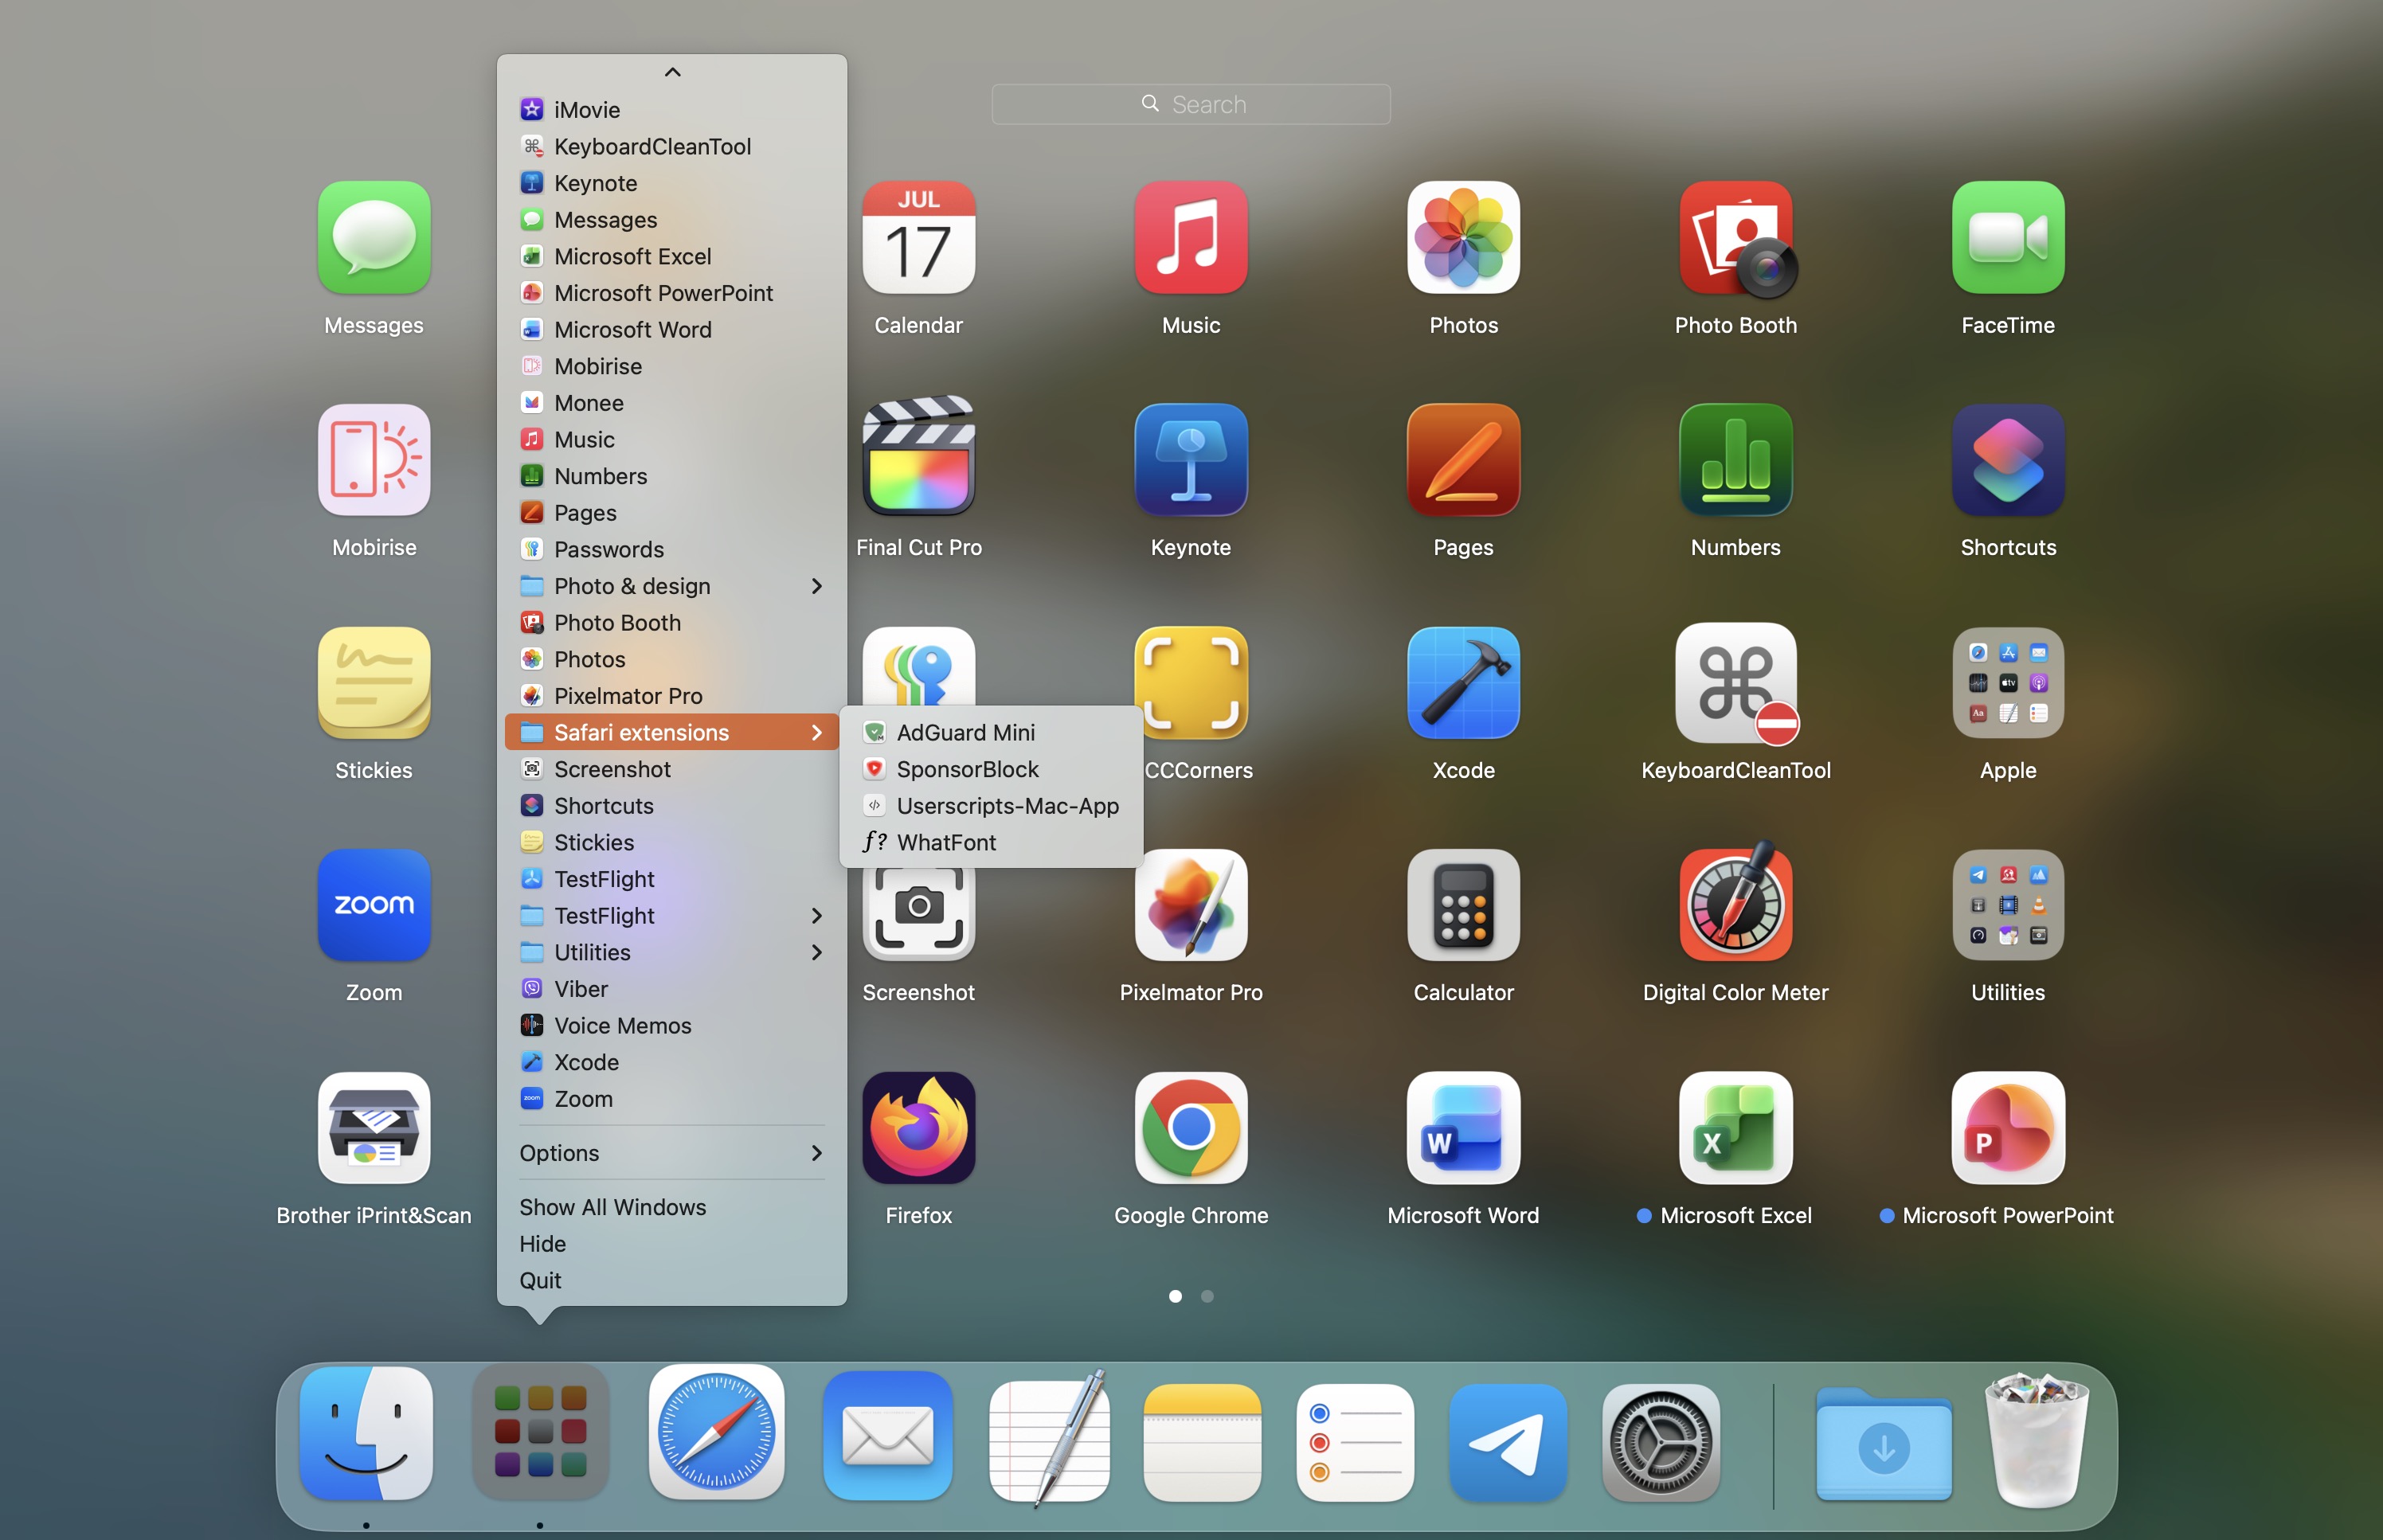This screenshot has height=1540, width=2383.
Task: Open System Settings from the Dock
Action: (1661, 1442)
